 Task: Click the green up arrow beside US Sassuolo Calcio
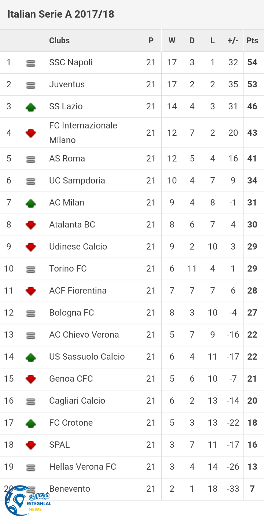(31, 357)
